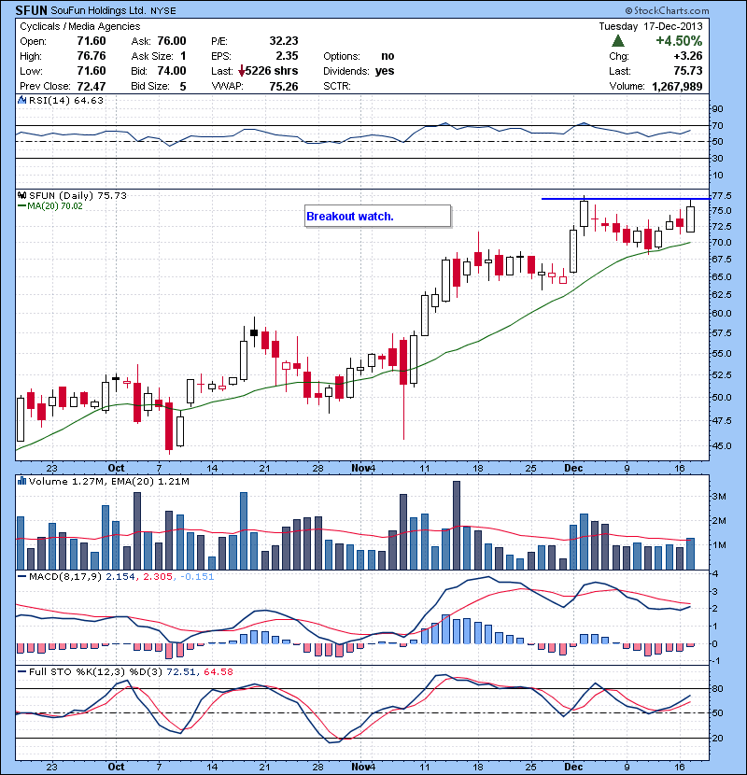This screenshot has width=747, height=775.
Task: Click the 3M volume axis label
Action: 719,496
